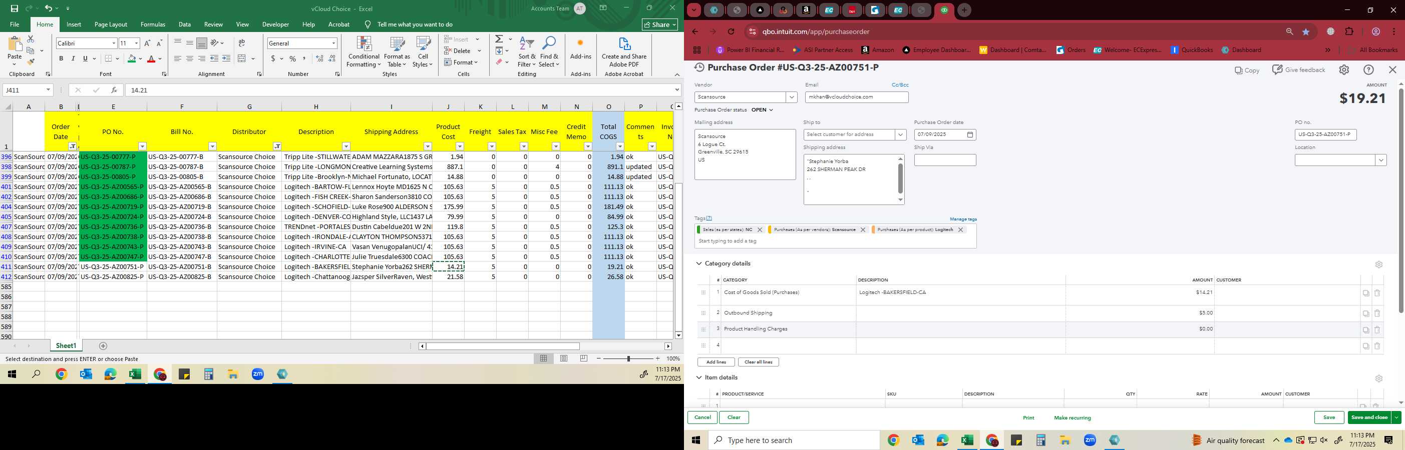Open QuickBooks help question mark icon
This screenshot has height=450, width=1405.
click(1368, 69)
